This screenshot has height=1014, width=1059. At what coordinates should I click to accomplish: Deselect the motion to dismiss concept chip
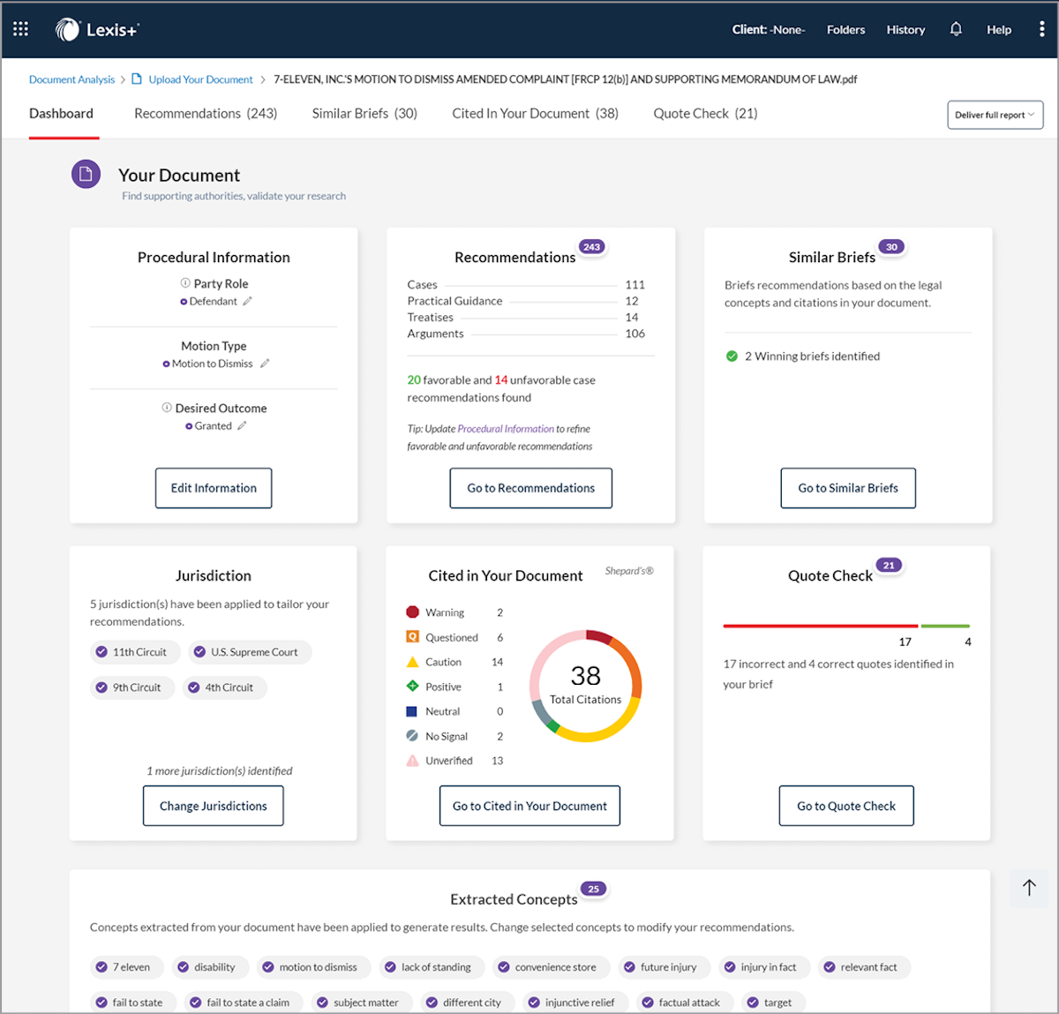[314, 967]
